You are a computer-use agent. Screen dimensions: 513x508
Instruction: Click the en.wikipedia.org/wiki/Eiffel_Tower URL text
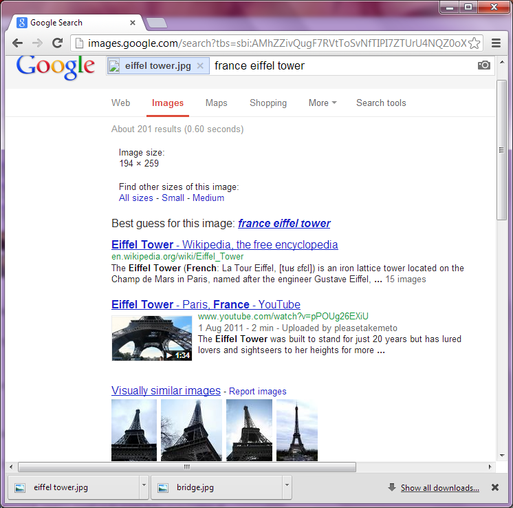pyautogui.click(x=177, y=257)
